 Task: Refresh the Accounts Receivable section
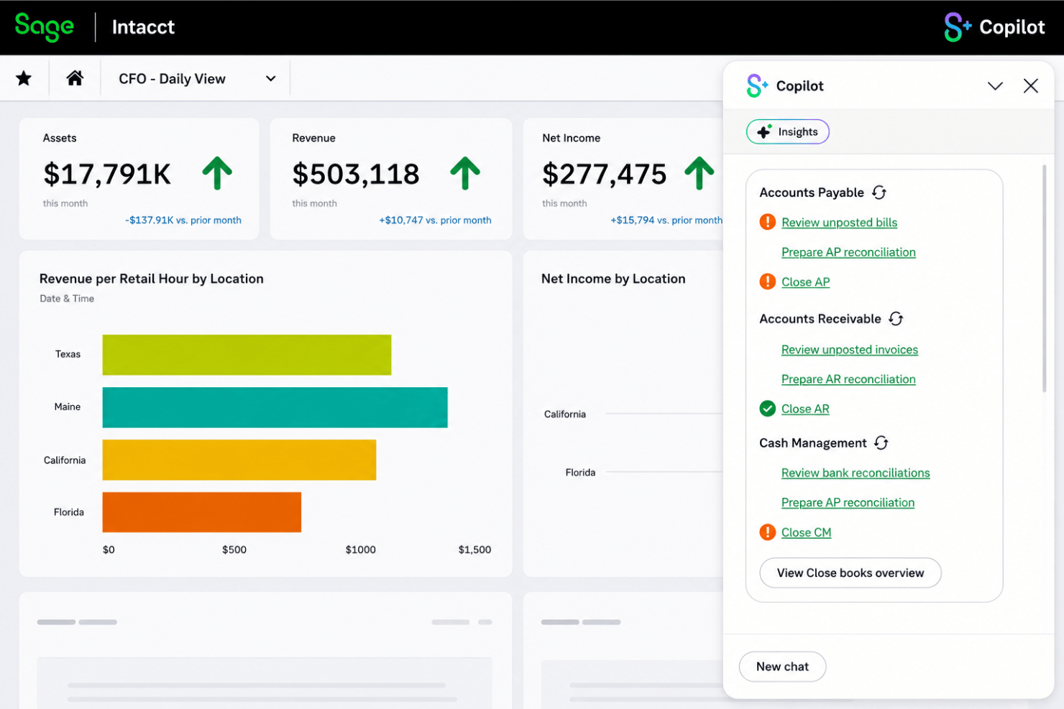click(x=896, y=318)
